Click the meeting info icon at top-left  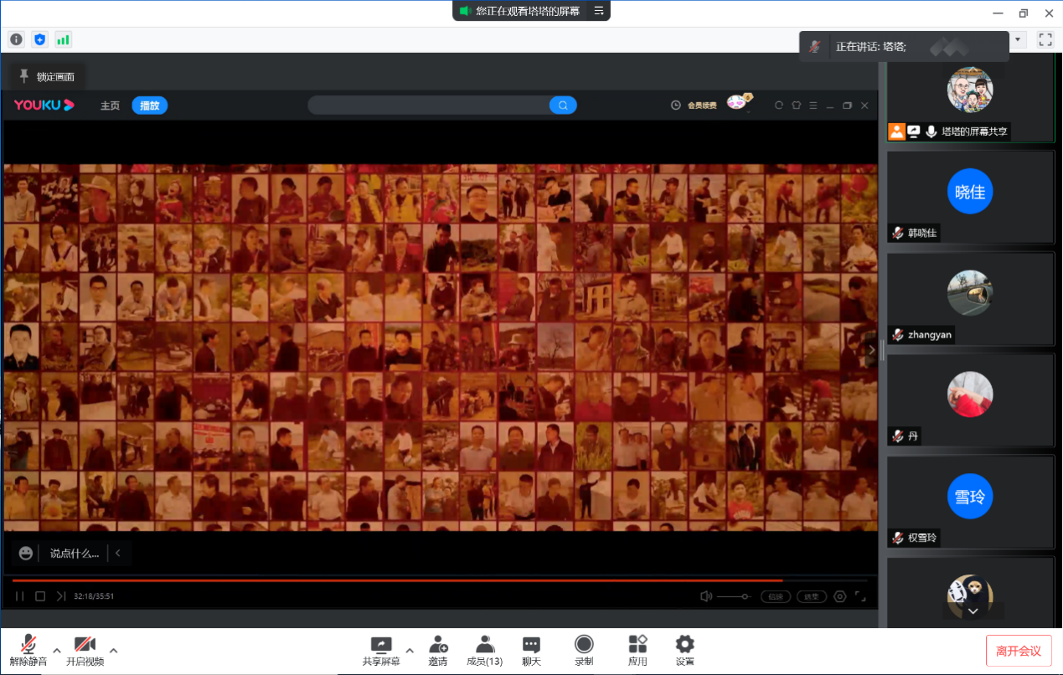click(x=16, y=39)
